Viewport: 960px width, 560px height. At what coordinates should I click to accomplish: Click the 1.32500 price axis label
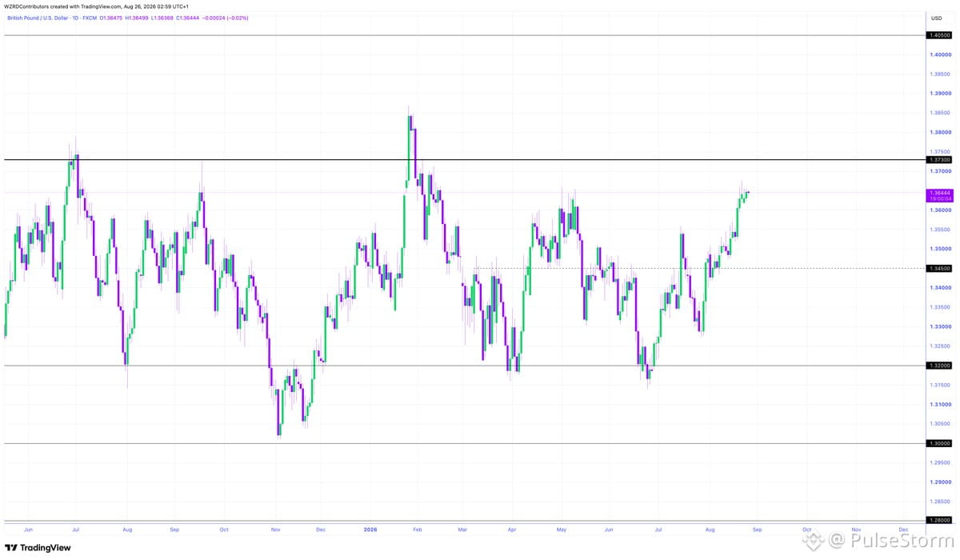click(939, 346)
